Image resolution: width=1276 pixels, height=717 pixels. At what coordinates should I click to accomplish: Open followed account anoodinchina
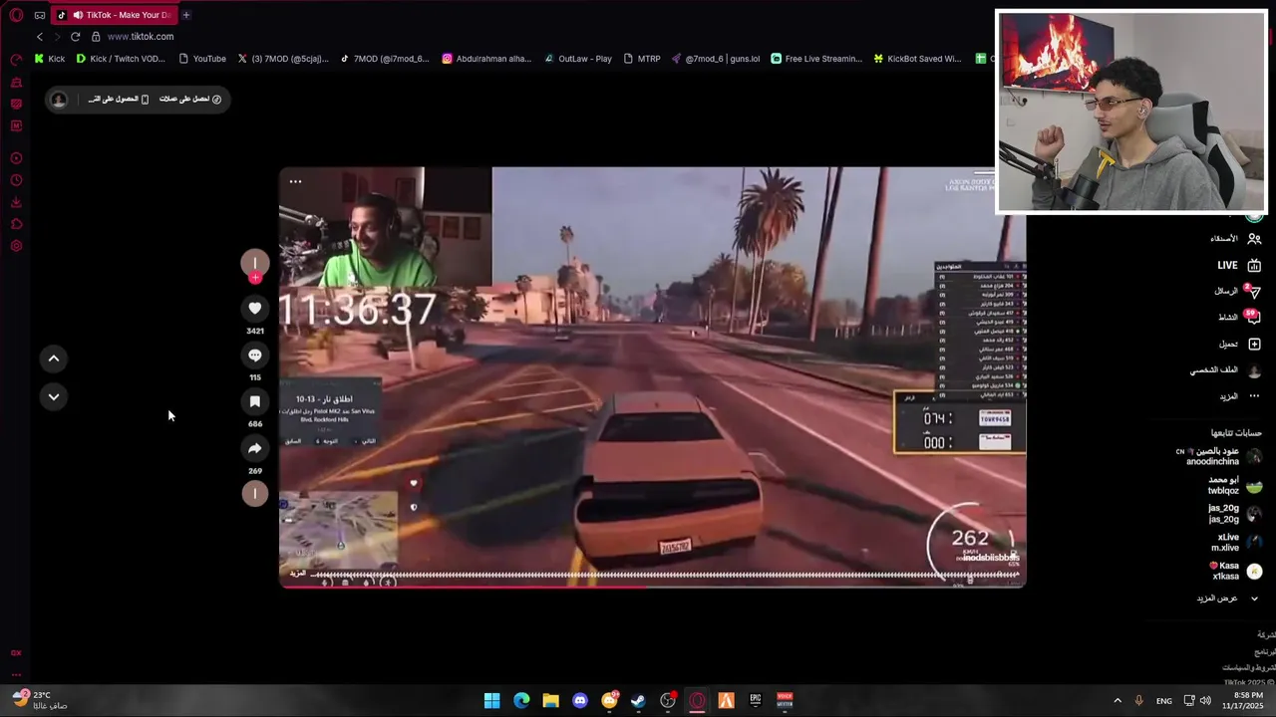1219,456
